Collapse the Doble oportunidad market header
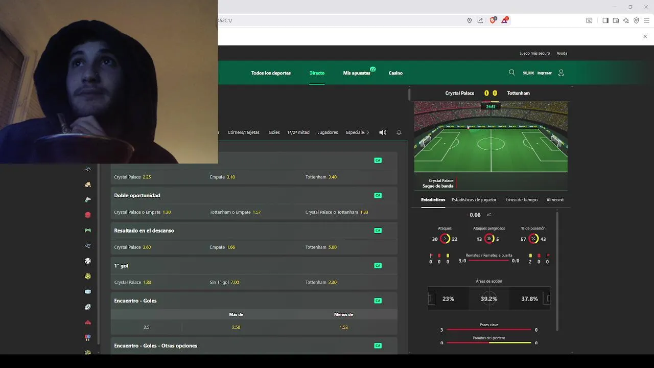 [254, 195]
